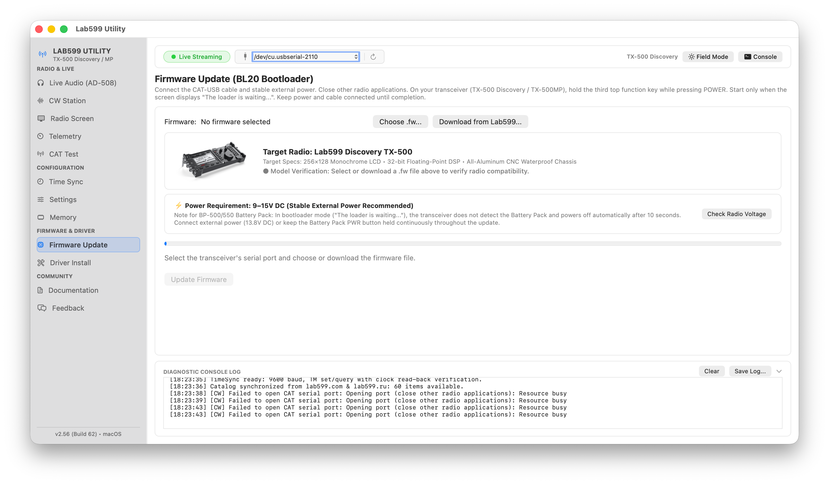The image size is (829, 484).
Task: Click the 'Catalog synchronized' log line
Action: (316, 386)
